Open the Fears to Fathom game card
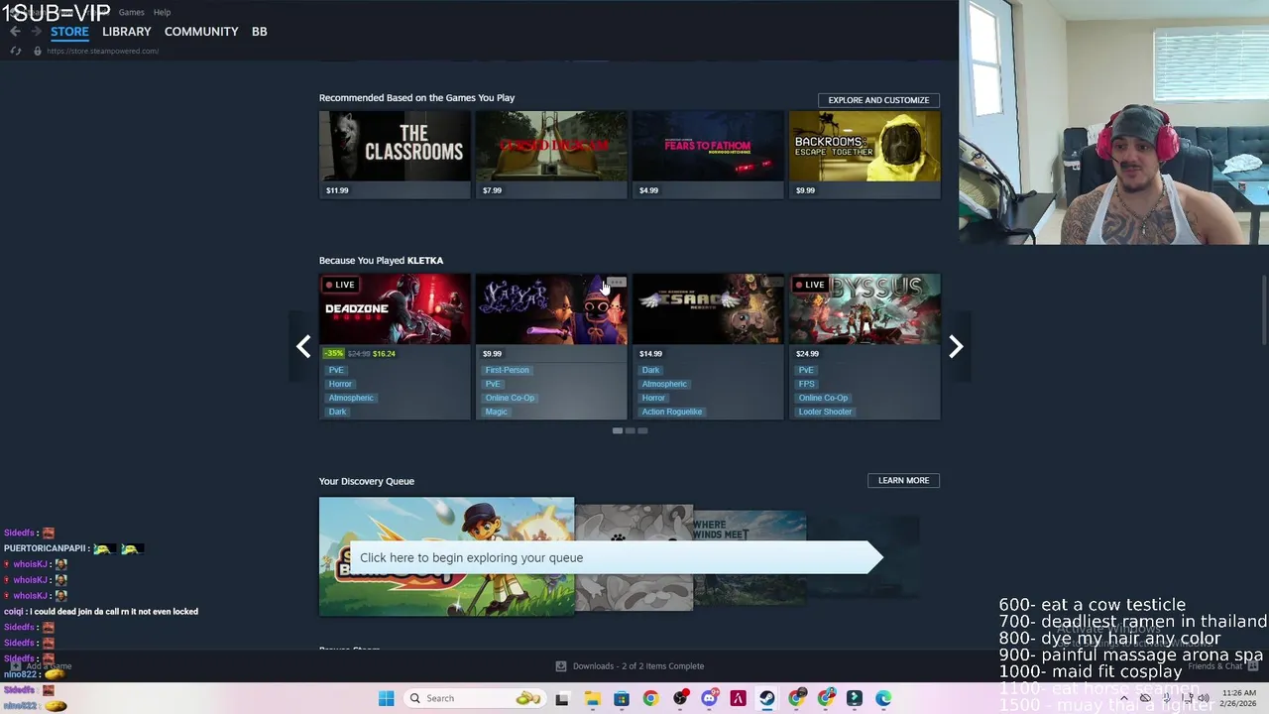This screenshot has width=1269, height=714. point(708,155)
